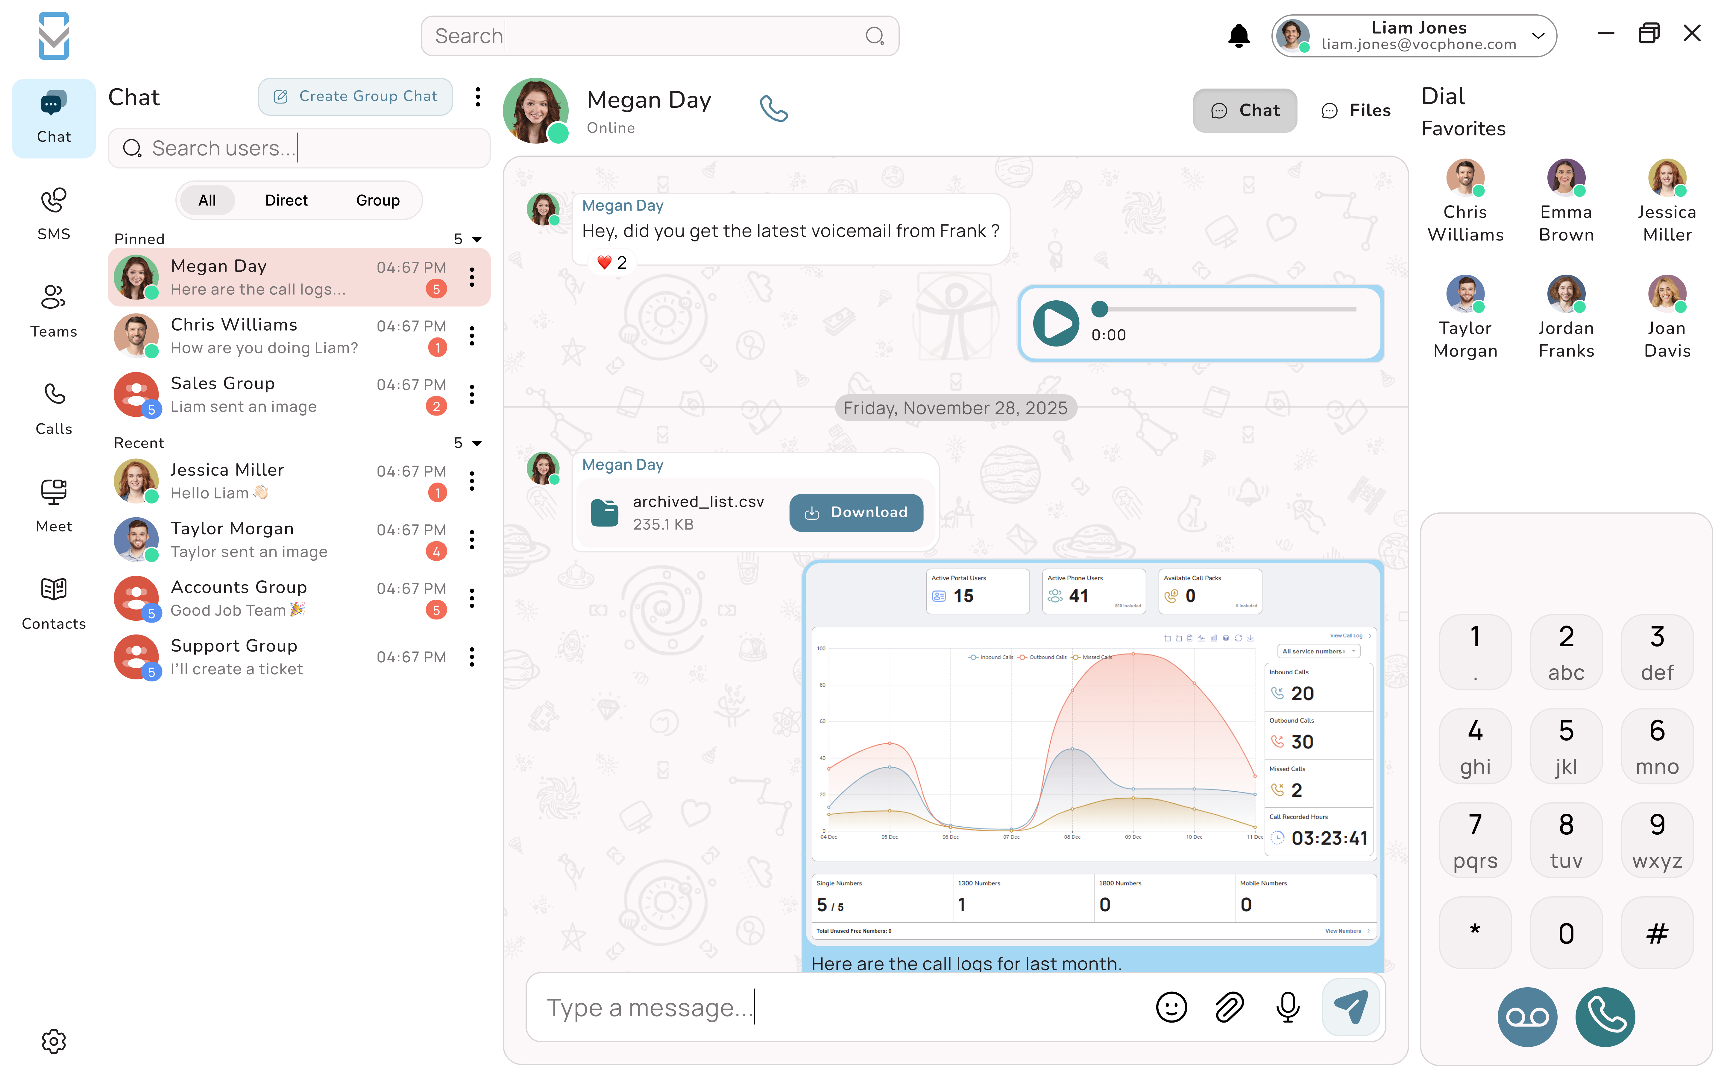Open options menu for Chris Williams chat
Viewport: 1724px width, 1077px height.
(x=472, y=335)
